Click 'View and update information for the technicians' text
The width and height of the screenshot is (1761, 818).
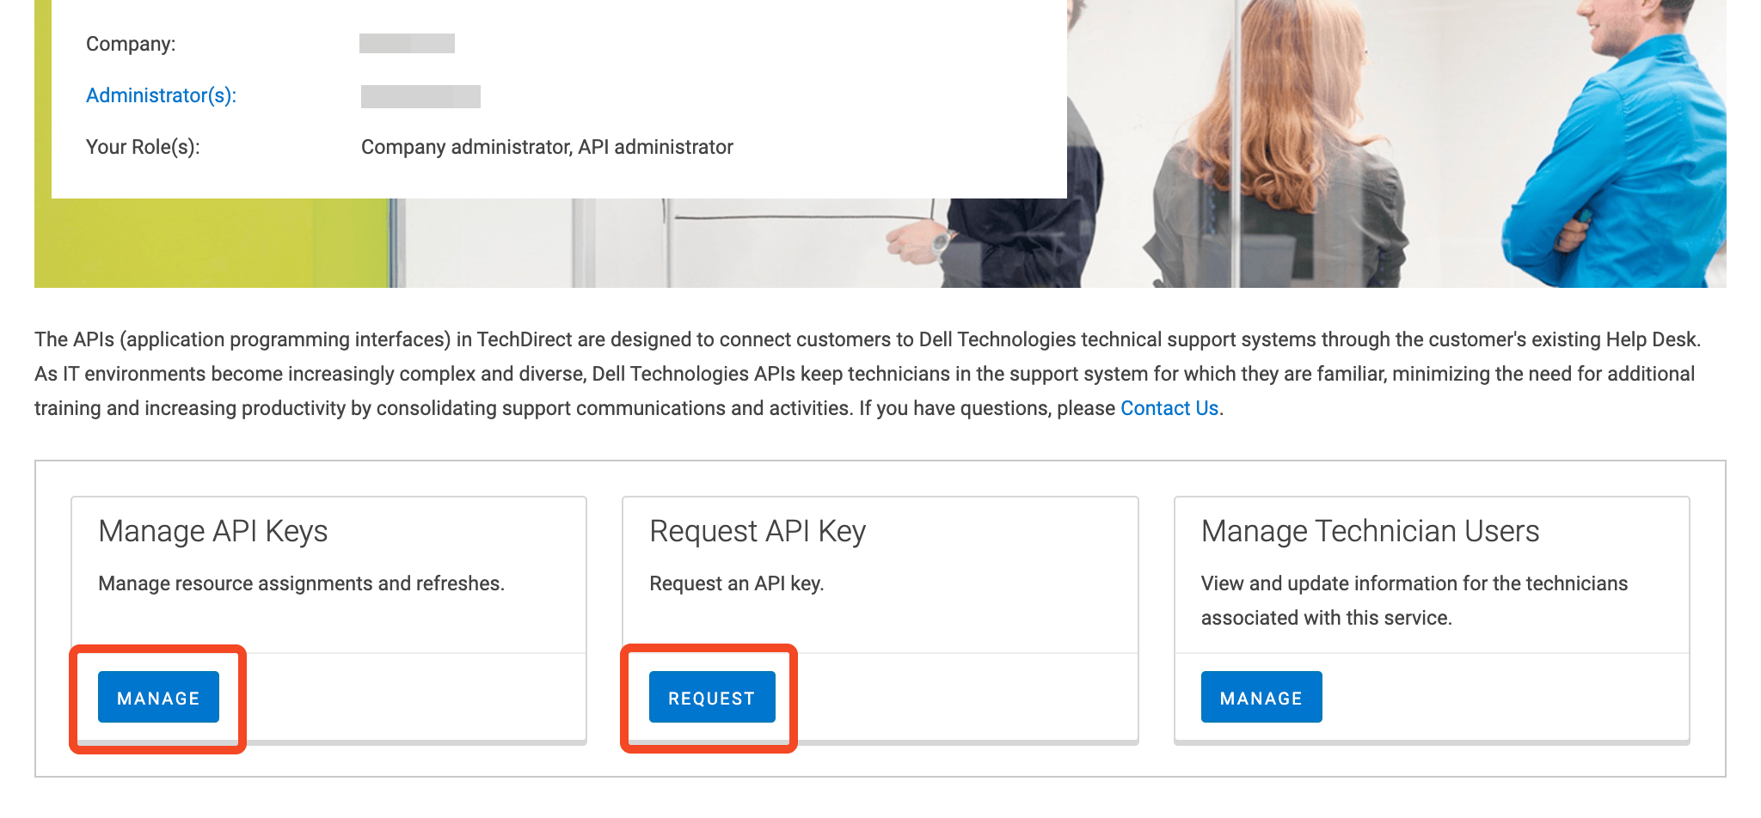coord(1414,583)
